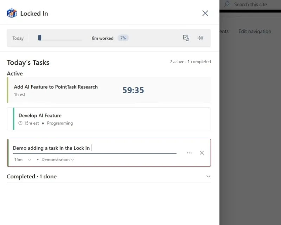Click the new task name input field
Screen dimensions: 281x225
[x=95, y=148]
